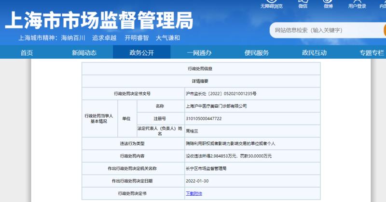Click the 行政处罚决定书文号 label cell

pos(133,93)
